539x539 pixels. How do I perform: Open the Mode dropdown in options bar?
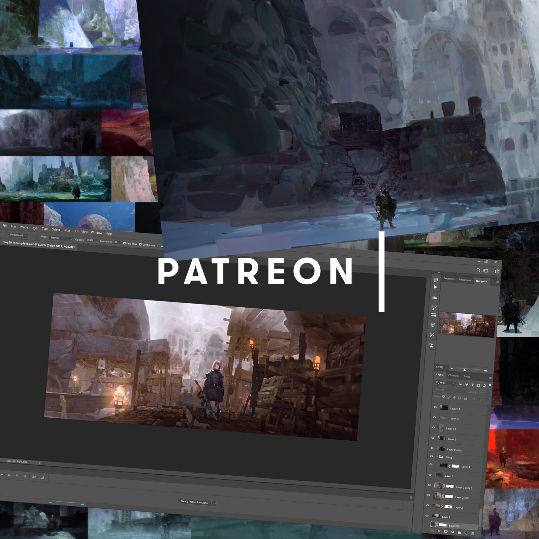(61, 238)
